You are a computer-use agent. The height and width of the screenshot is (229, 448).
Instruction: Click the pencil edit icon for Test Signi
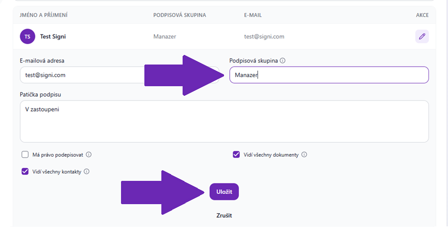(421, 36)
